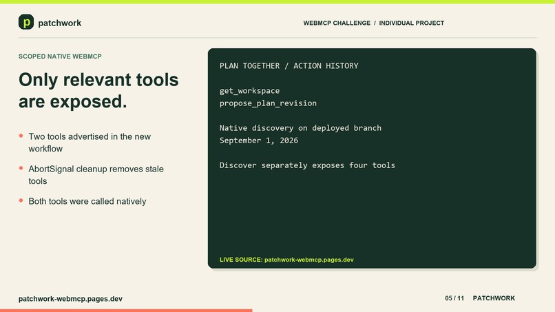Click the '05 / 11' slide counter
The image size is (555, 312).
(x=454, y=298)
